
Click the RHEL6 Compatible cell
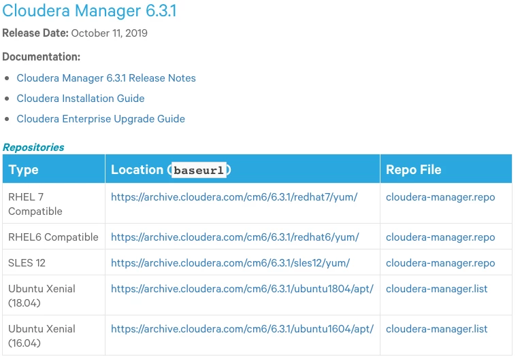click(54, 237)
